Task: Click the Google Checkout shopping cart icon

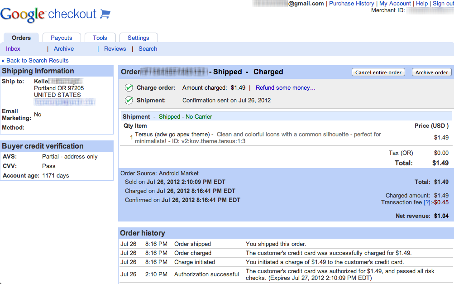Action: 105,14
